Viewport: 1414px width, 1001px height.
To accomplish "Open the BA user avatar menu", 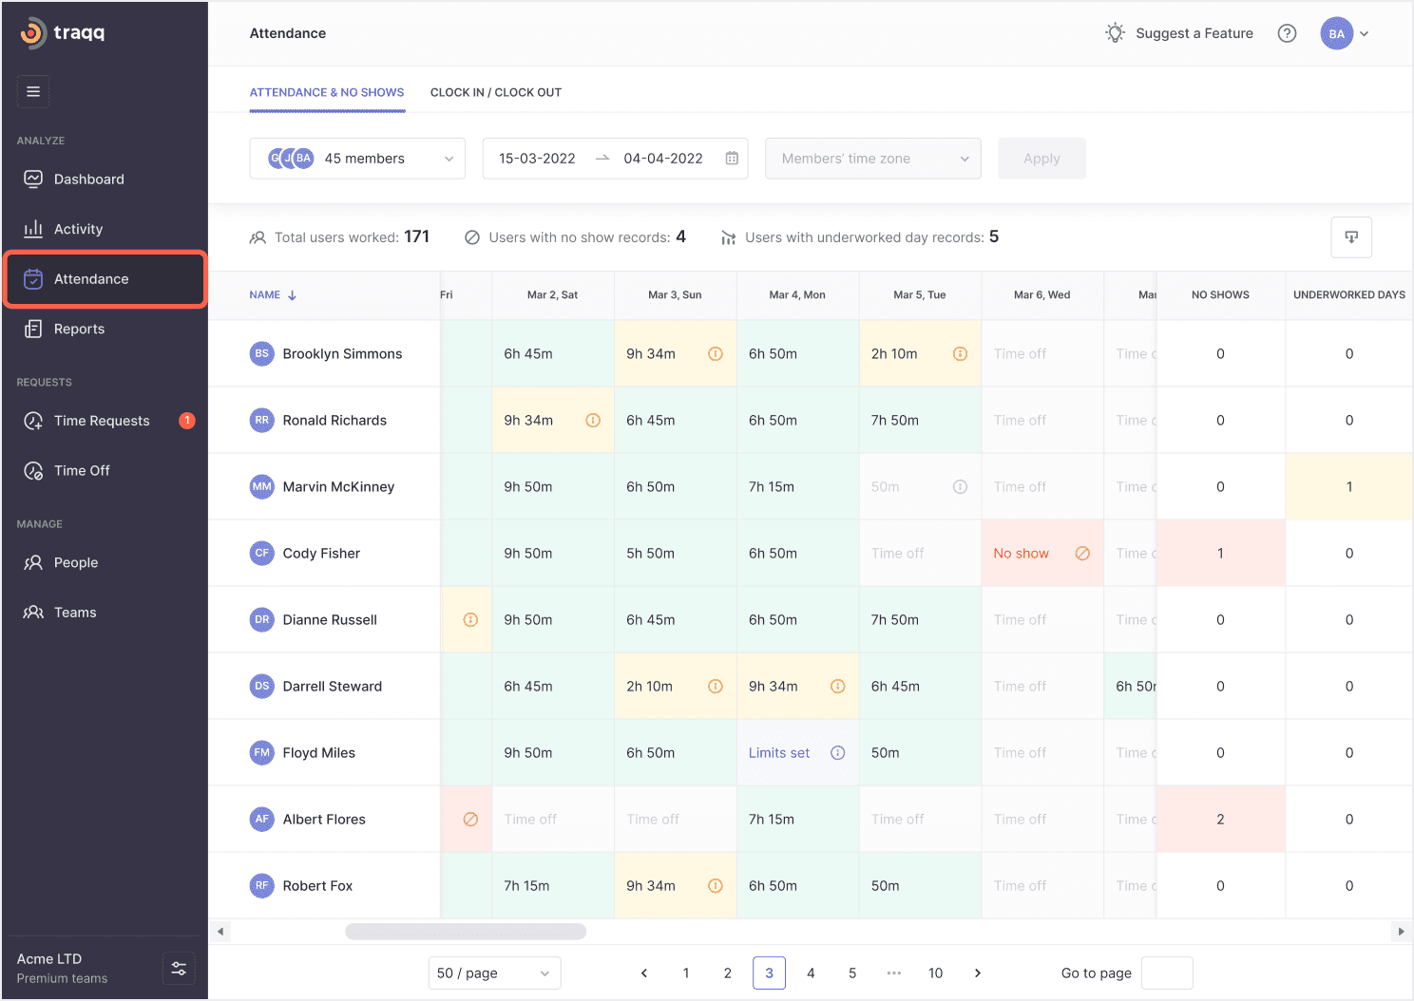I will (x=1336, y=33).
